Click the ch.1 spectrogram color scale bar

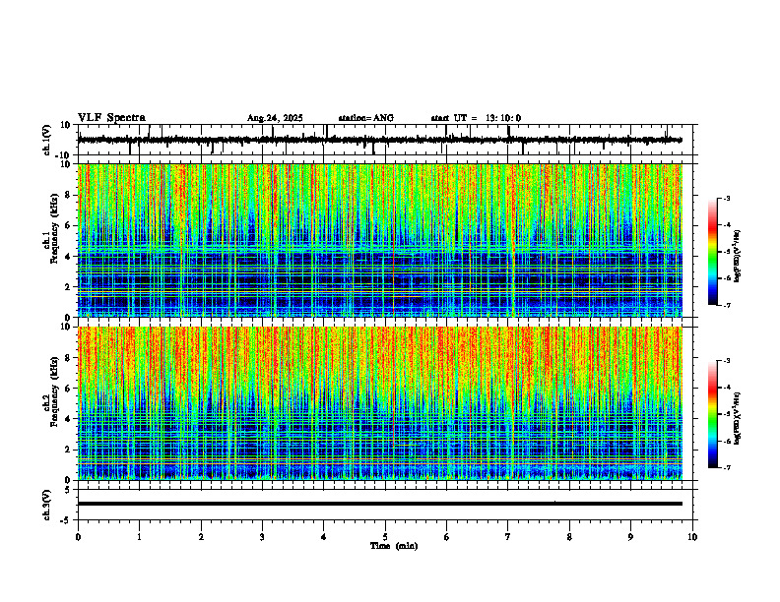712,252
